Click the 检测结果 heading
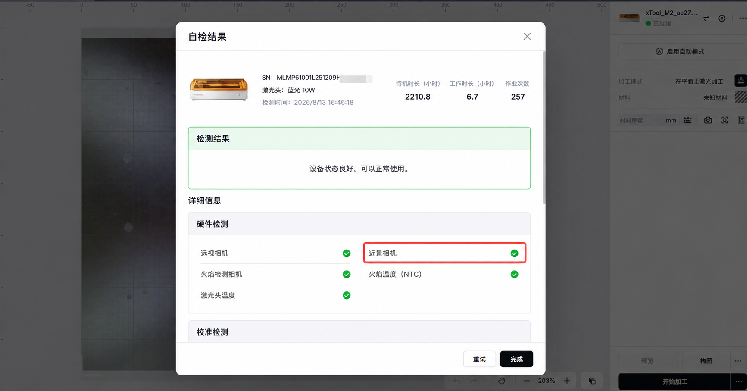 [213, 139]
